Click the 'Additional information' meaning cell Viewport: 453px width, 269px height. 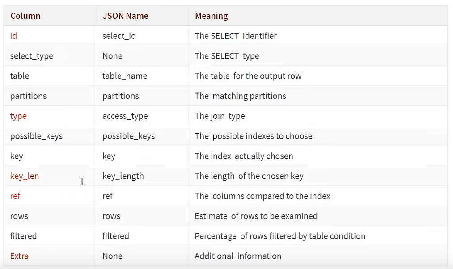(x=238, y=256)
